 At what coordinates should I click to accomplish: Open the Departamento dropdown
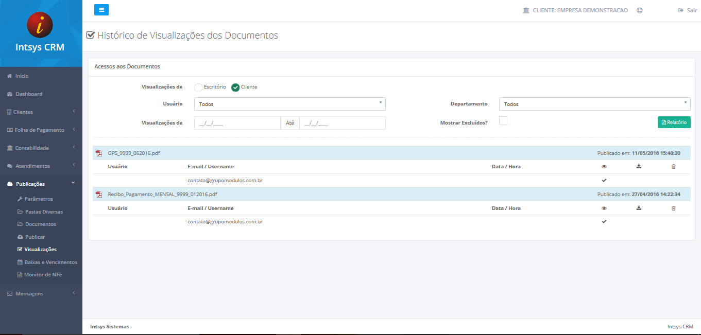coord(595,104)
